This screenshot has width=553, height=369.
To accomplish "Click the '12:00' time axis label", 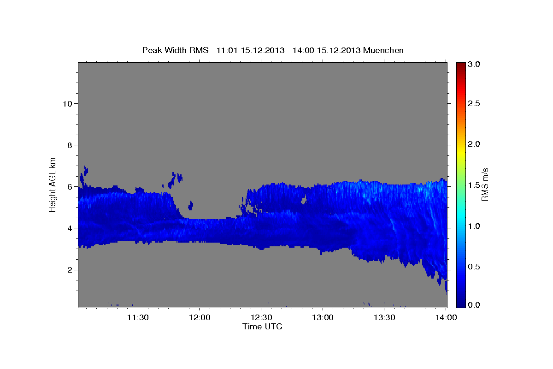I will 199,317.
